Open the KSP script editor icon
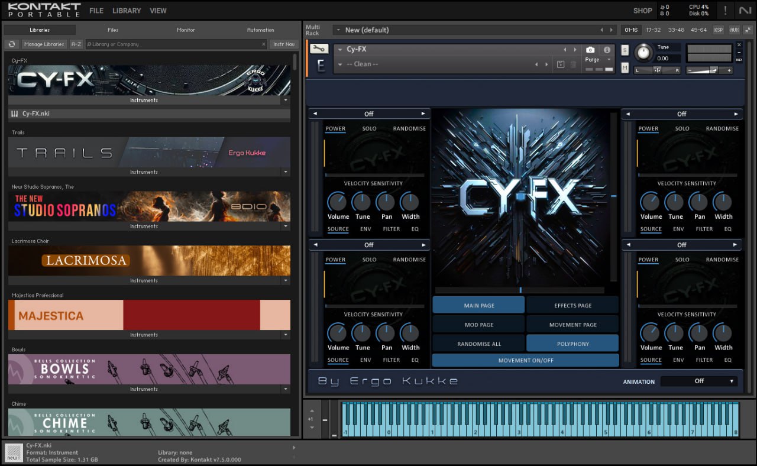This screenshot has height=466, width=757. click(x=719, y=30)
